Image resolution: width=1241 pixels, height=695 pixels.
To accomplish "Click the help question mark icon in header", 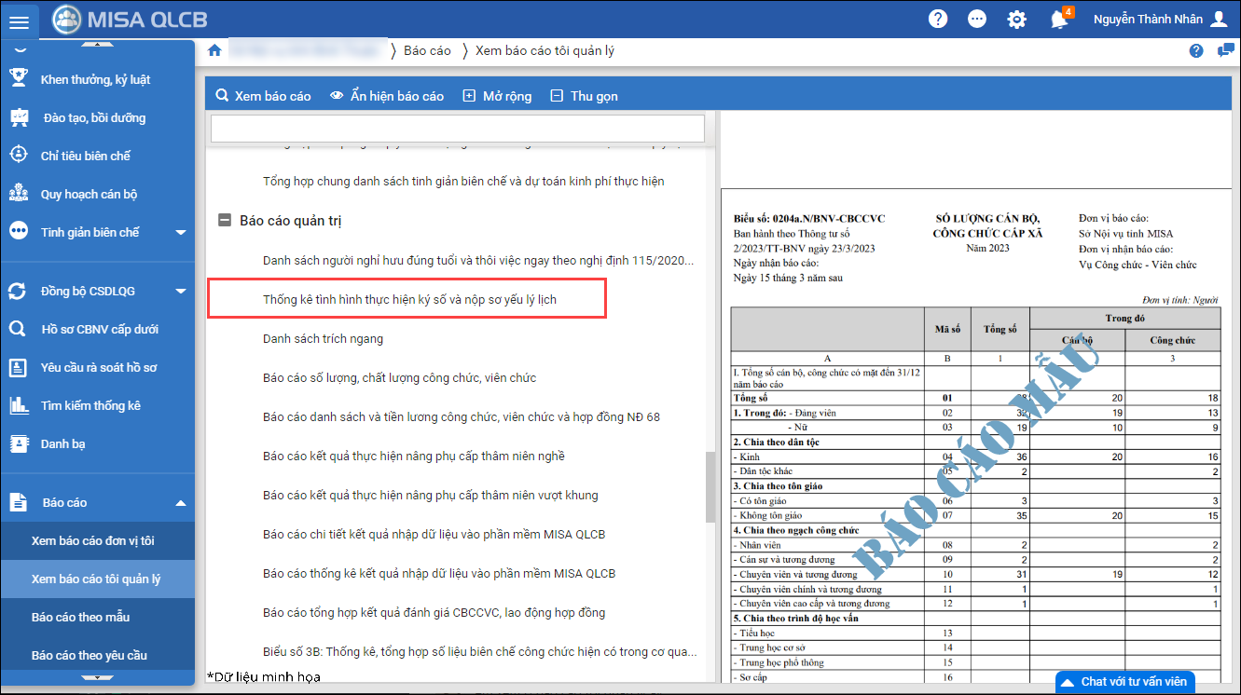I will [x=937, y=20].
